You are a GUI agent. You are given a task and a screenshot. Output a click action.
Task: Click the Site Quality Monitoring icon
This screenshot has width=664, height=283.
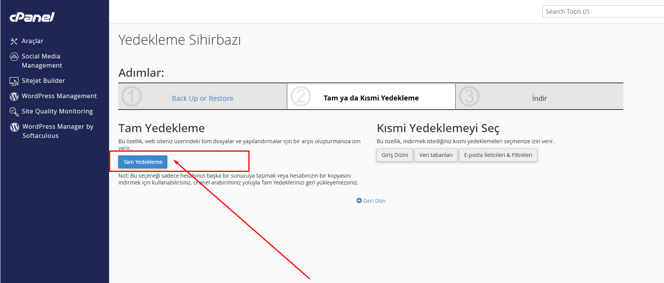[x=14, y=112]
